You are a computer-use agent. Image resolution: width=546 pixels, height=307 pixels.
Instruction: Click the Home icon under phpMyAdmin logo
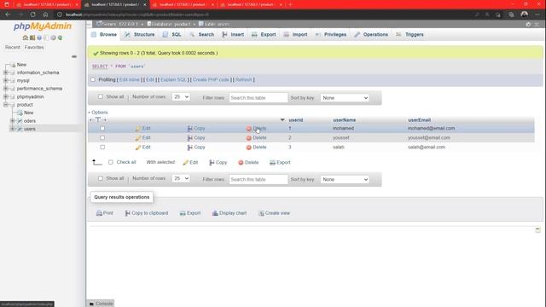click(25, 38)
